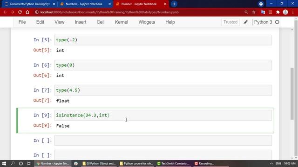Viewport: 298px width, 167px height.
Task: Close the Documents/Python Training tab
Action: pos(54,4)
